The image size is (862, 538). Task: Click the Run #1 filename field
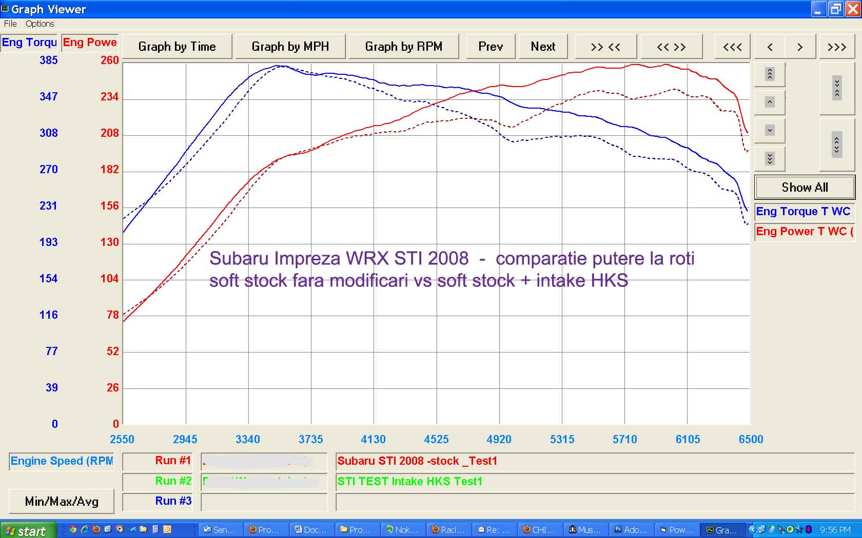[x=264, y=461]
